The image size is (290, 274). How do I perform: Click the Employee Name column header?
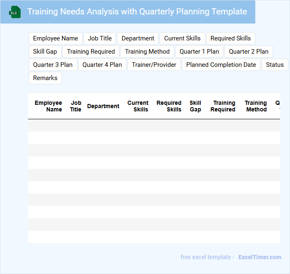coord(48,106)
